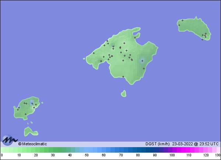Click the 23-03-2022 date text

[x=182, y=144]
